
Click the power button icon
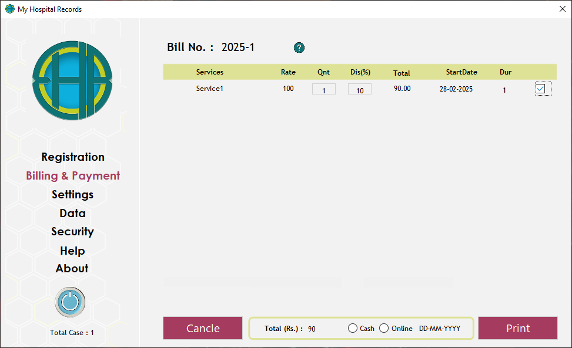pyautogui.click(x=70, y=302)
